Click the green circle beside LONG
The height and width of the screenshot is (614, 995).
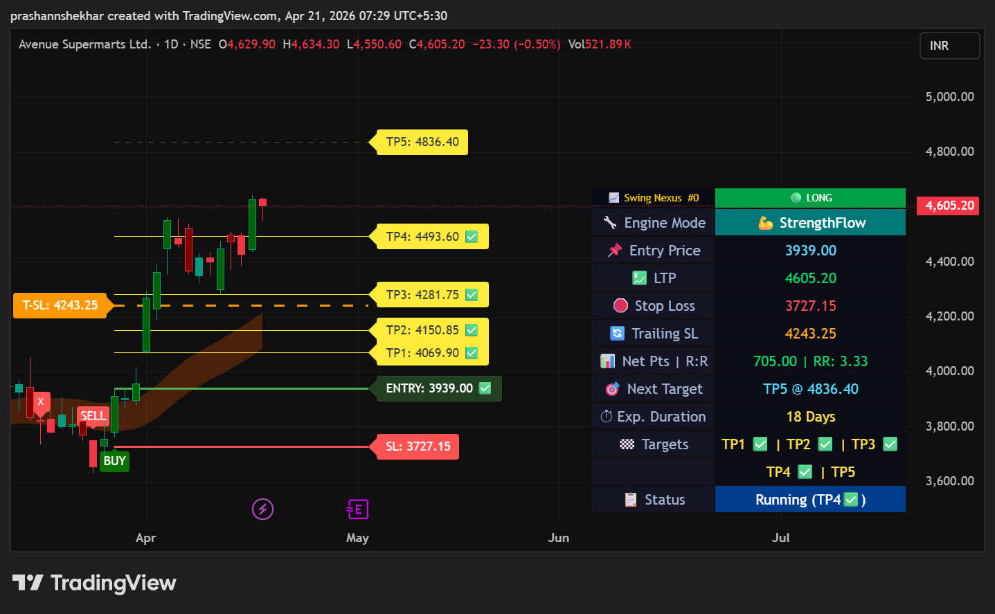coord(796,198)
